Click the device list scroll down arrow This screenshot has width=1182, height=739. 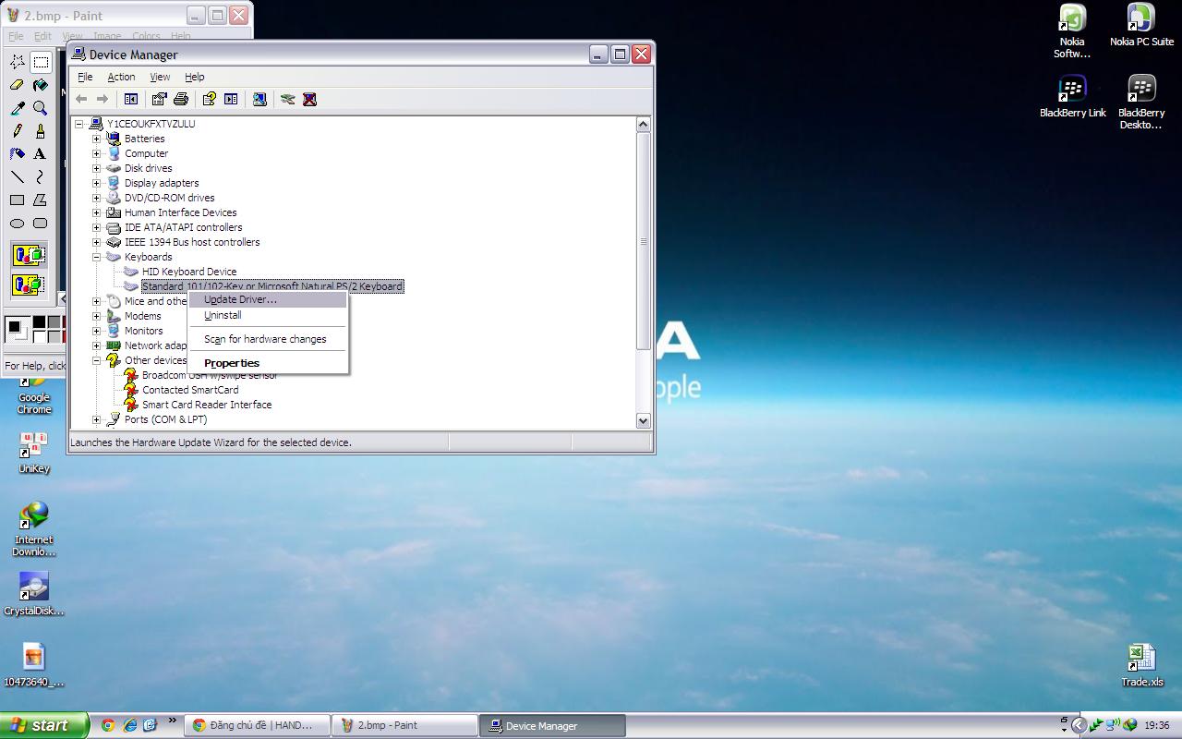tap(644, 420)
